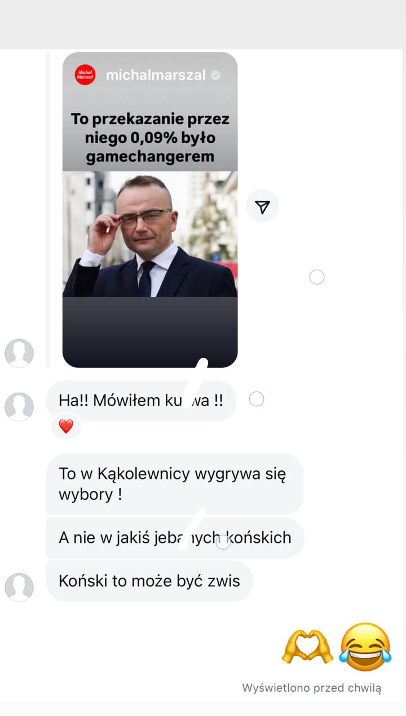This screenshot has height=716, width=406.
Task: Open the michalmarszal username link
Action: tap(156, 75)
